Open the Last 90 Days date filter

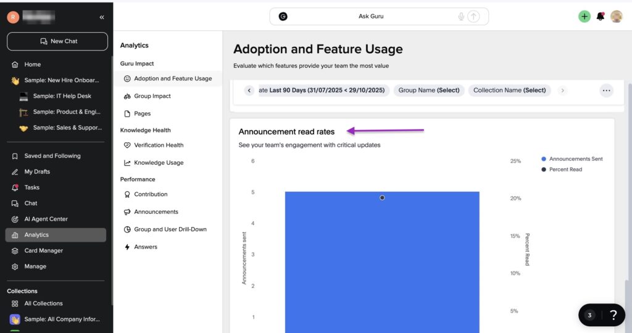click(x=324, y=90)
